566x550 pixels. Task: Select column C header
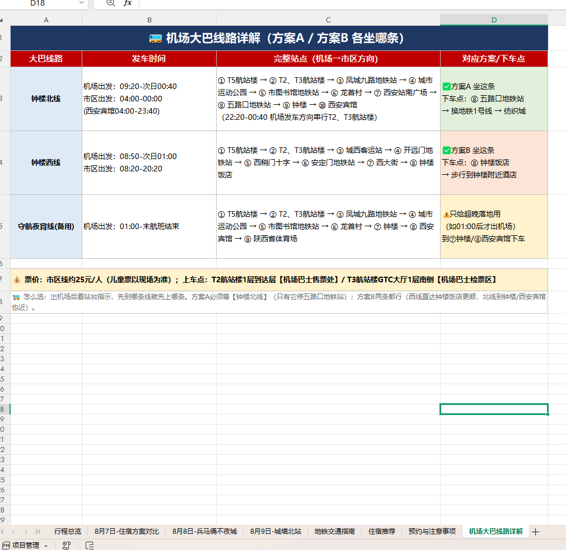coord(328,20)
